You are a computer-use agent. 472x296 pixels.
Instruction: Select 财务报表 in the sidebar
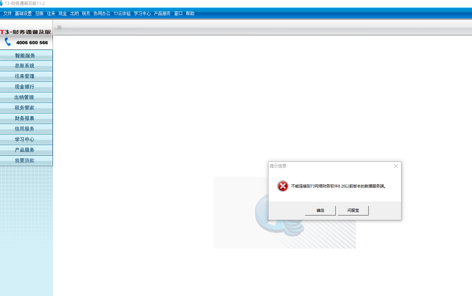pos(26,118)
